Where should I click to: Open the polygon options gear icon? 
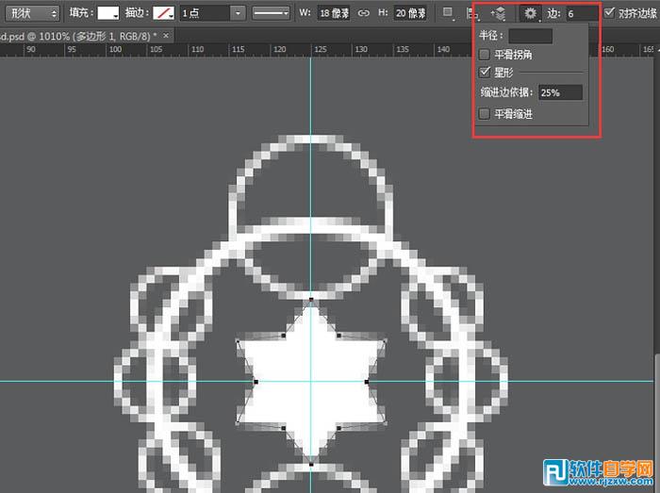530,13
